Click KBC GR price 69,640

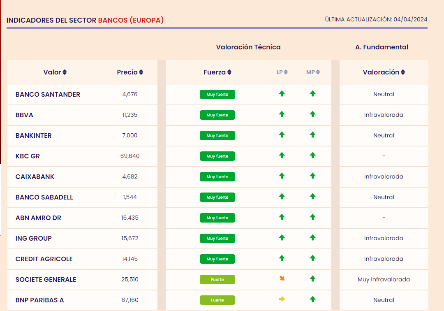click(x=130, y=156)
